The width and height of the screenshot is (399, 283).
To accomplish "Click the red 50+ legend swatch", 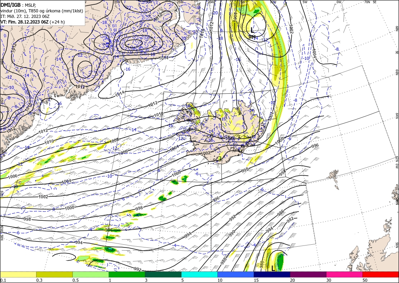I will coord(381,274).
